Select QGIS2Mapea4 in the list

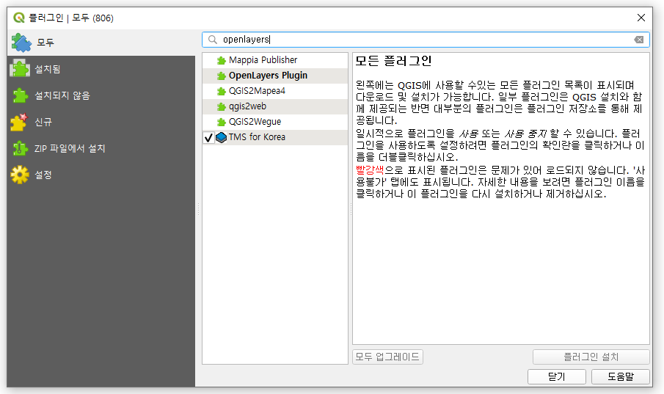275,91
